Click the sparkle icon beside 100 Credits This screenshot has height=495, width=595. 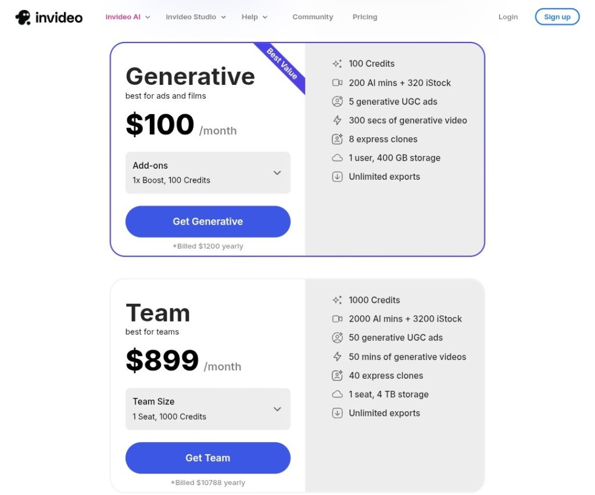coord(337,64)
